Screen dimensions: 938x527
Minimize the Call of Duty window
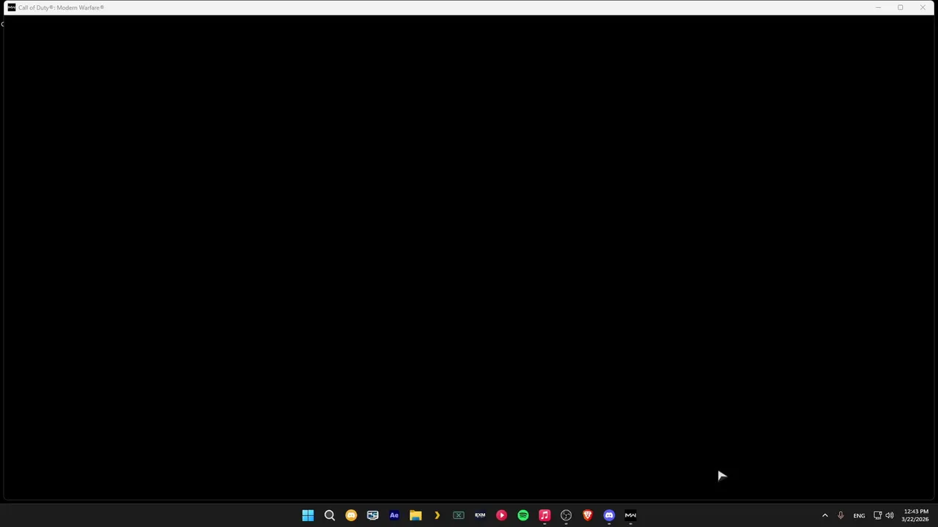[878, 7]
